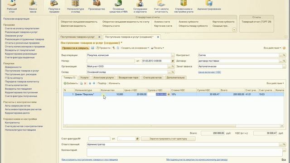Close the first Поступление товаров и услуг tab

tap(99, 37)
